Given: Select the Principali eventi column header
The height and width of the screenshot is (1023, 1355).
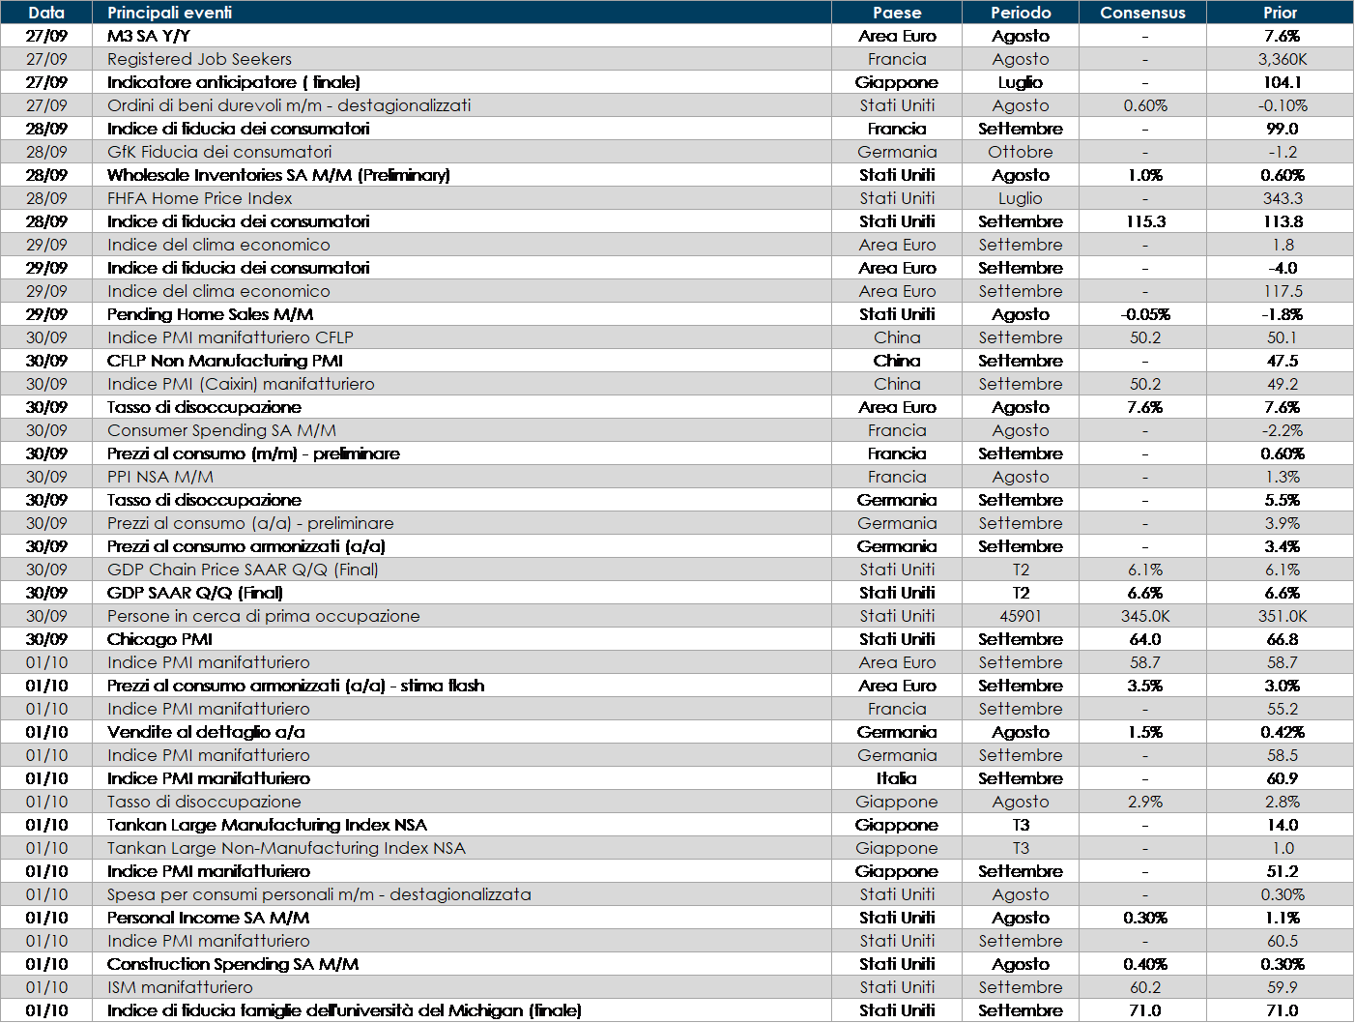Looking at the screenshot, I should click(x=170, y=13).
